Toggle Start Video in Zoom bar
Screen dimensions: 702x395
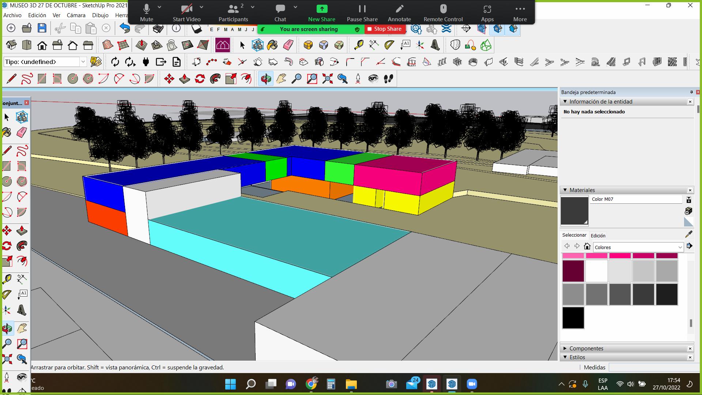click(x=186, y=13)
